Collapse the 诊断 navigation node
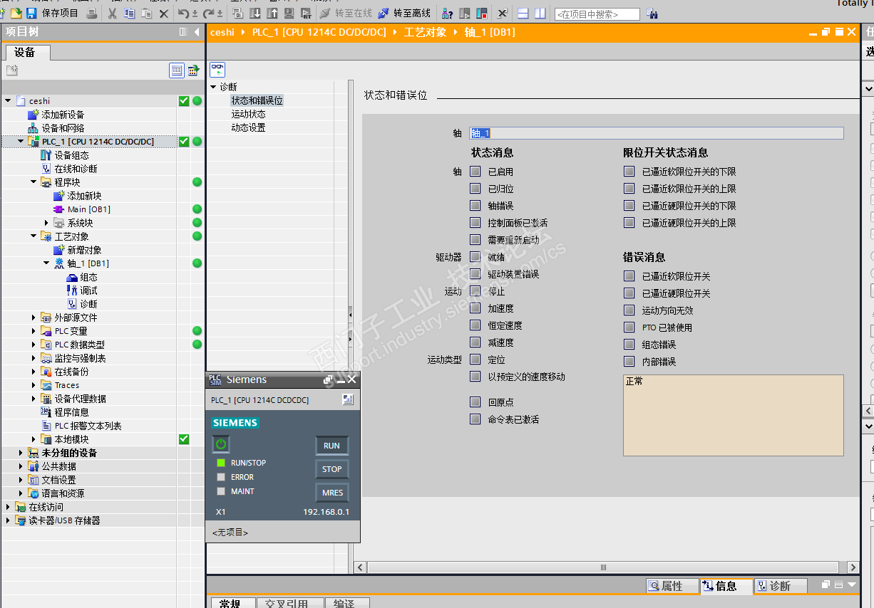Viewport: 874px width, 608px height. click(x=213, y=87)
